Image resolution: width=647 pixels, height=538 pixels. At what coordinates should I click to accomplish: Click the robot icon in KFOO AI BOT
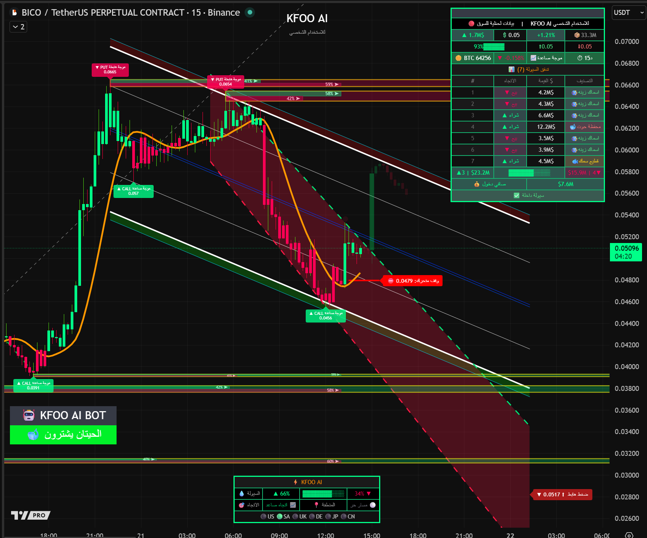tap(29, 415)
